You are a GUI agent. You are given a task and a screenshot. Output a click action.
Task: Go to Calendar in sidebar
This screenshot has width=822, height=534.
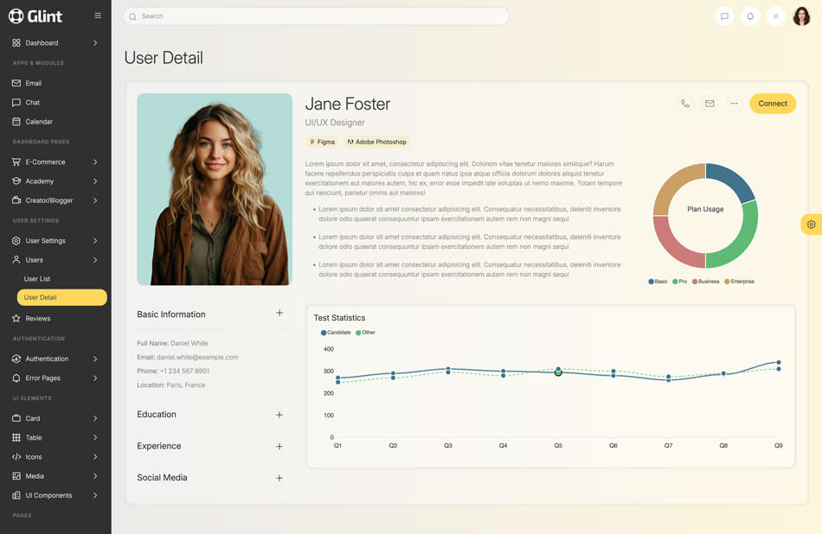(39, 122)
